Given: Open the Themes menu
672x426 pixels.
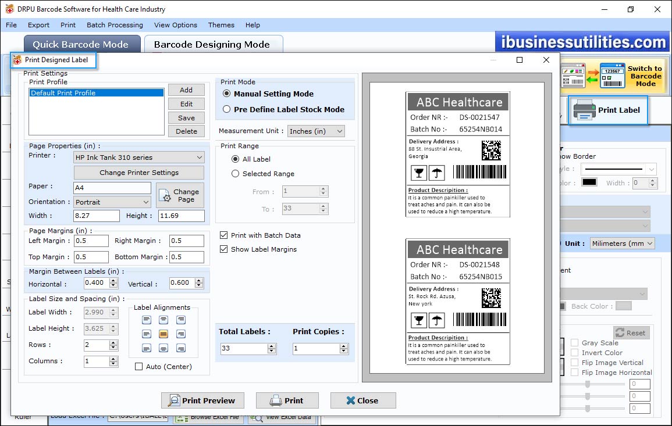Looking at the screenshot, I should 221,25.
